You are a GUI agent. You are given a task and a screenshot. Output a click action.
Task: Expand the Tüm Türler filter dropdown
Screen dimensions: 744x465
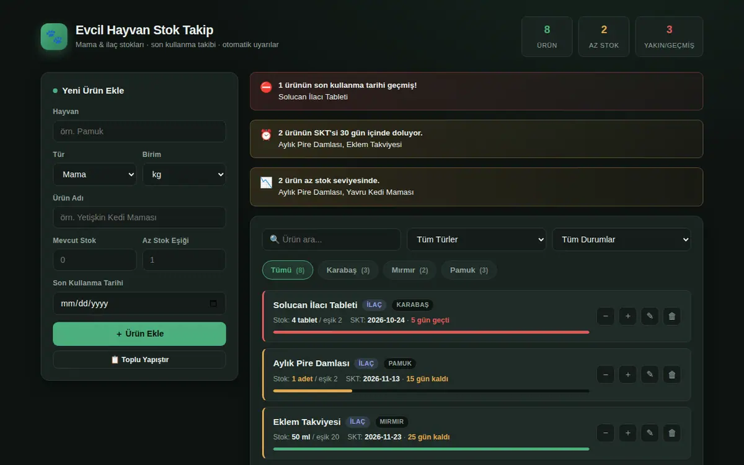[477, 239]
